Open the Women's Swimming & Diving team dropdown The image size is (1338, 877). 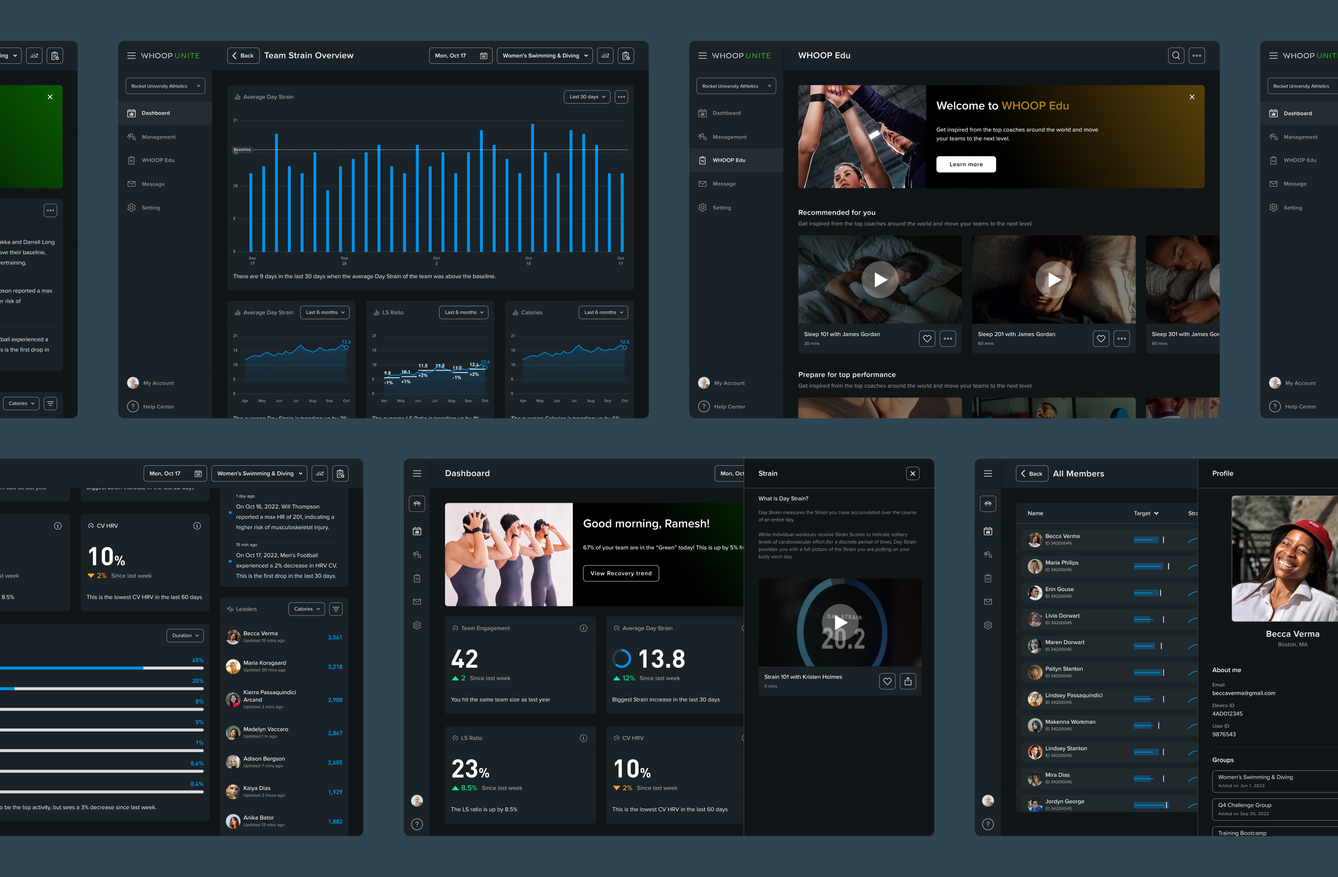pyautogui.click(x=544, y=56)
